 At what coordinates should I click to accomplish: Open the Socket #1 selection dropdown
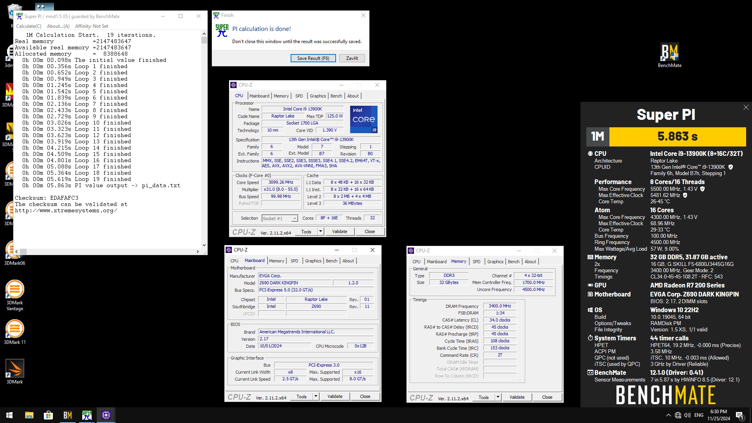click(280, 218)
